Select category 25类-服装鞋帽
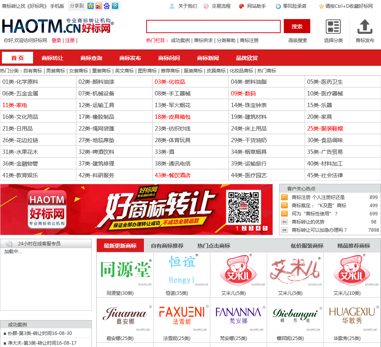The width and height of the screenshot is (381, 347). pyautogui.click(x=325, y=129)
